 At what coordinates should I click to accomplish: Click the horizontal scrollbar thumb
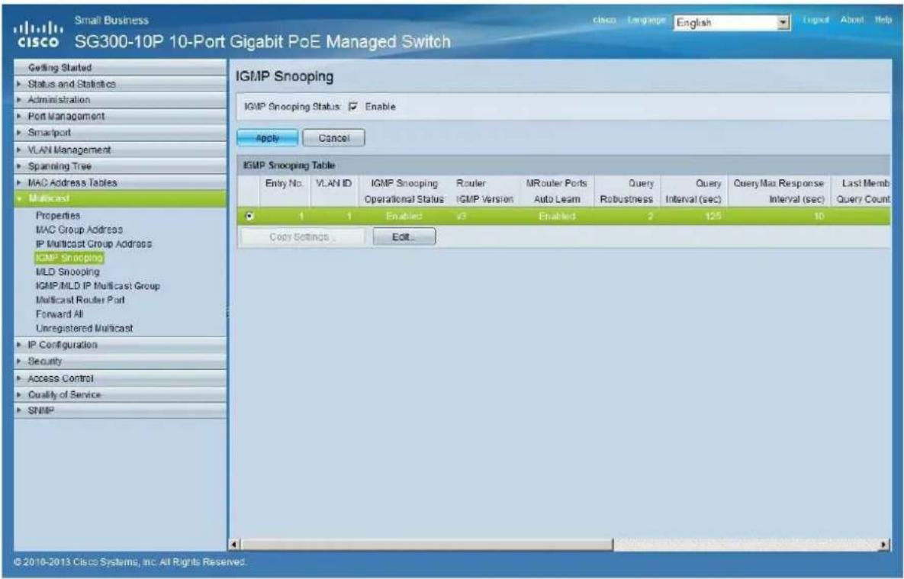(426, 545)
